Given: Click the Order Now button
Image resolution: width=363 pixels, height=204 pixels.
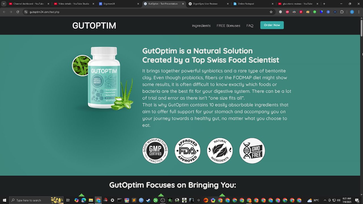Looking at the screenshot, I should (272, 25).
